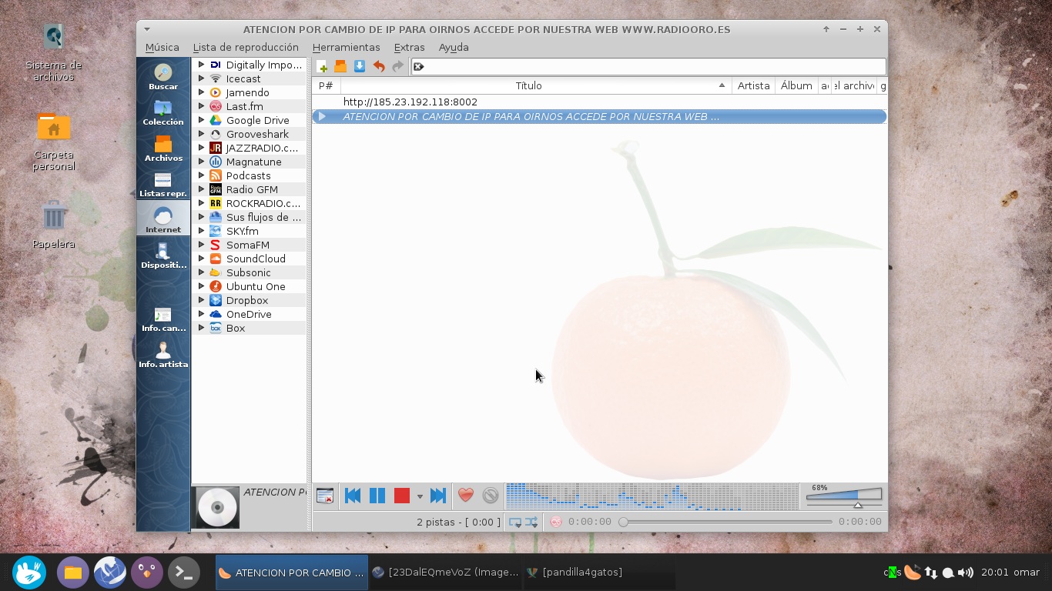Create a new playlist with the plus icon
This screenshot has width=1052, height=591.
point(322,67)
